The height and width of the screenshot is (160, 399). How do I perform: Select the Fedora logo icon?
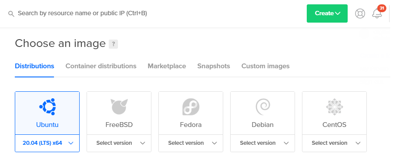(x=191, y=107)
